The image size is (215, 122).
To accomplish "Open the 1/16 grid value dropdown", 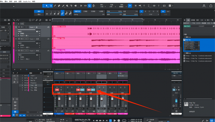I will click(151, 15).
